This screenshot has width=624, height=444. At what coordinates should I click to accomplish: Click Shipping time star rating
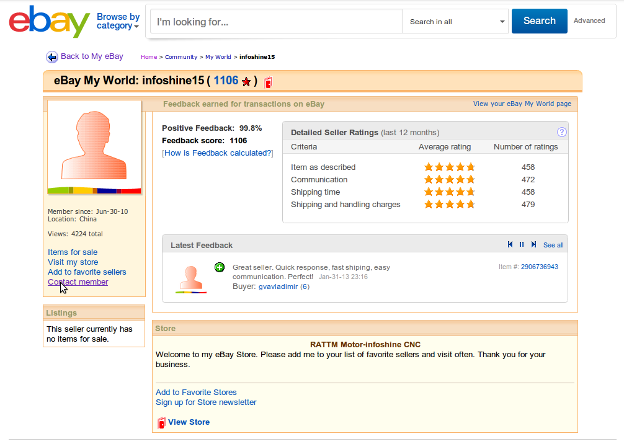click(450, 192)
